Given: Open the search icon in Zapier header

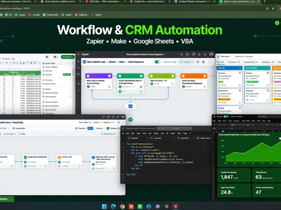Looking at the screenshot, I should (x=181, y=54).
